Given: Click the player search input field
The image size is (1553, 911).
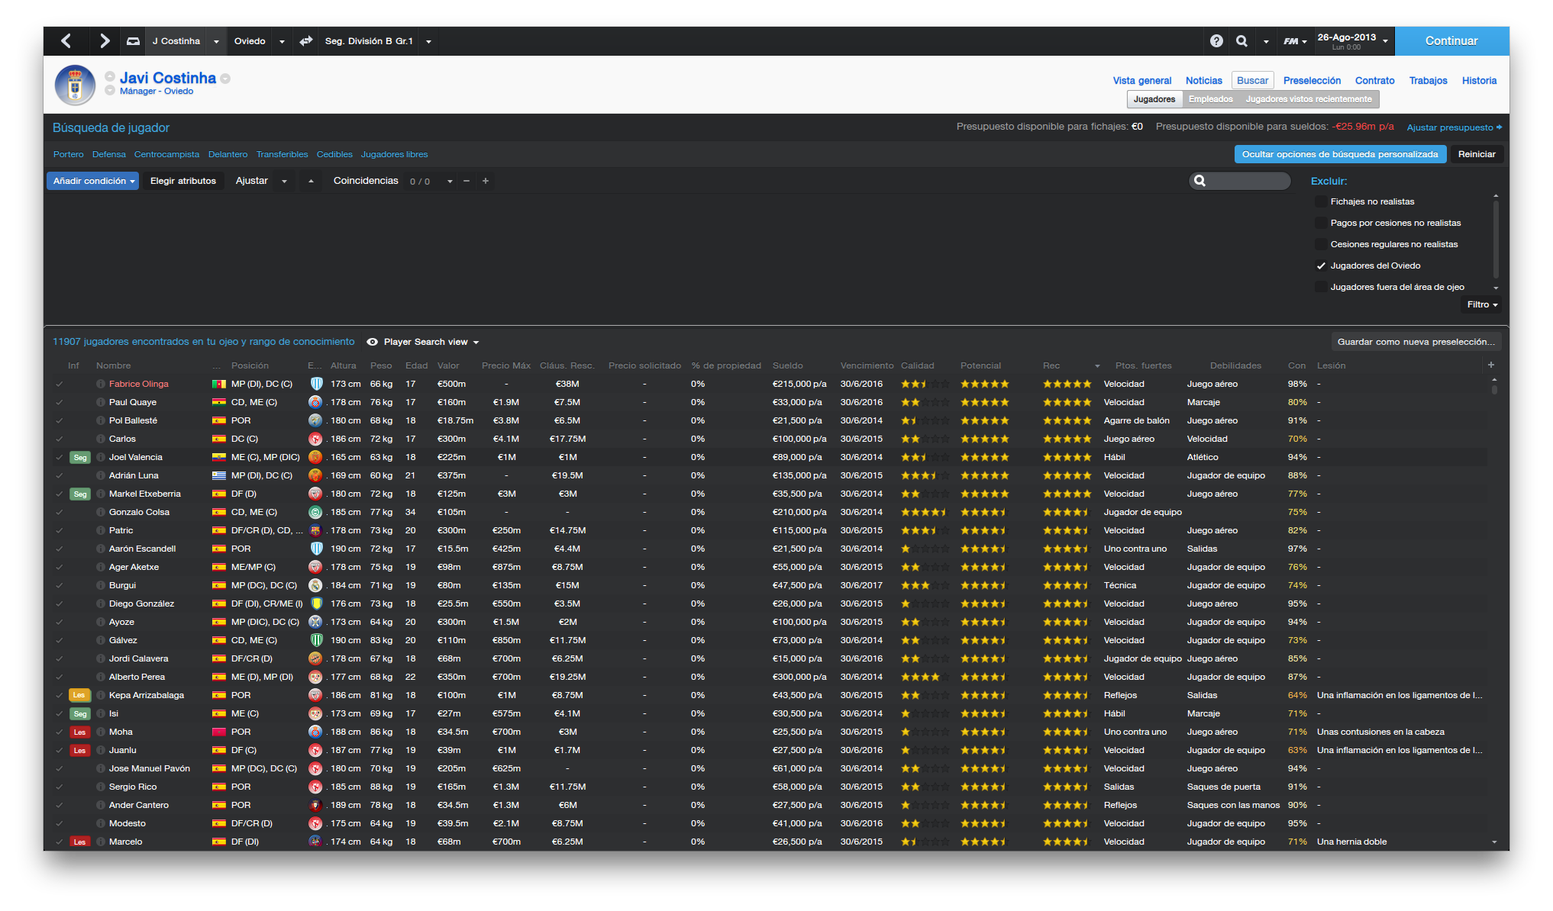Looking at the screenshot, I should coord(1248,181).
